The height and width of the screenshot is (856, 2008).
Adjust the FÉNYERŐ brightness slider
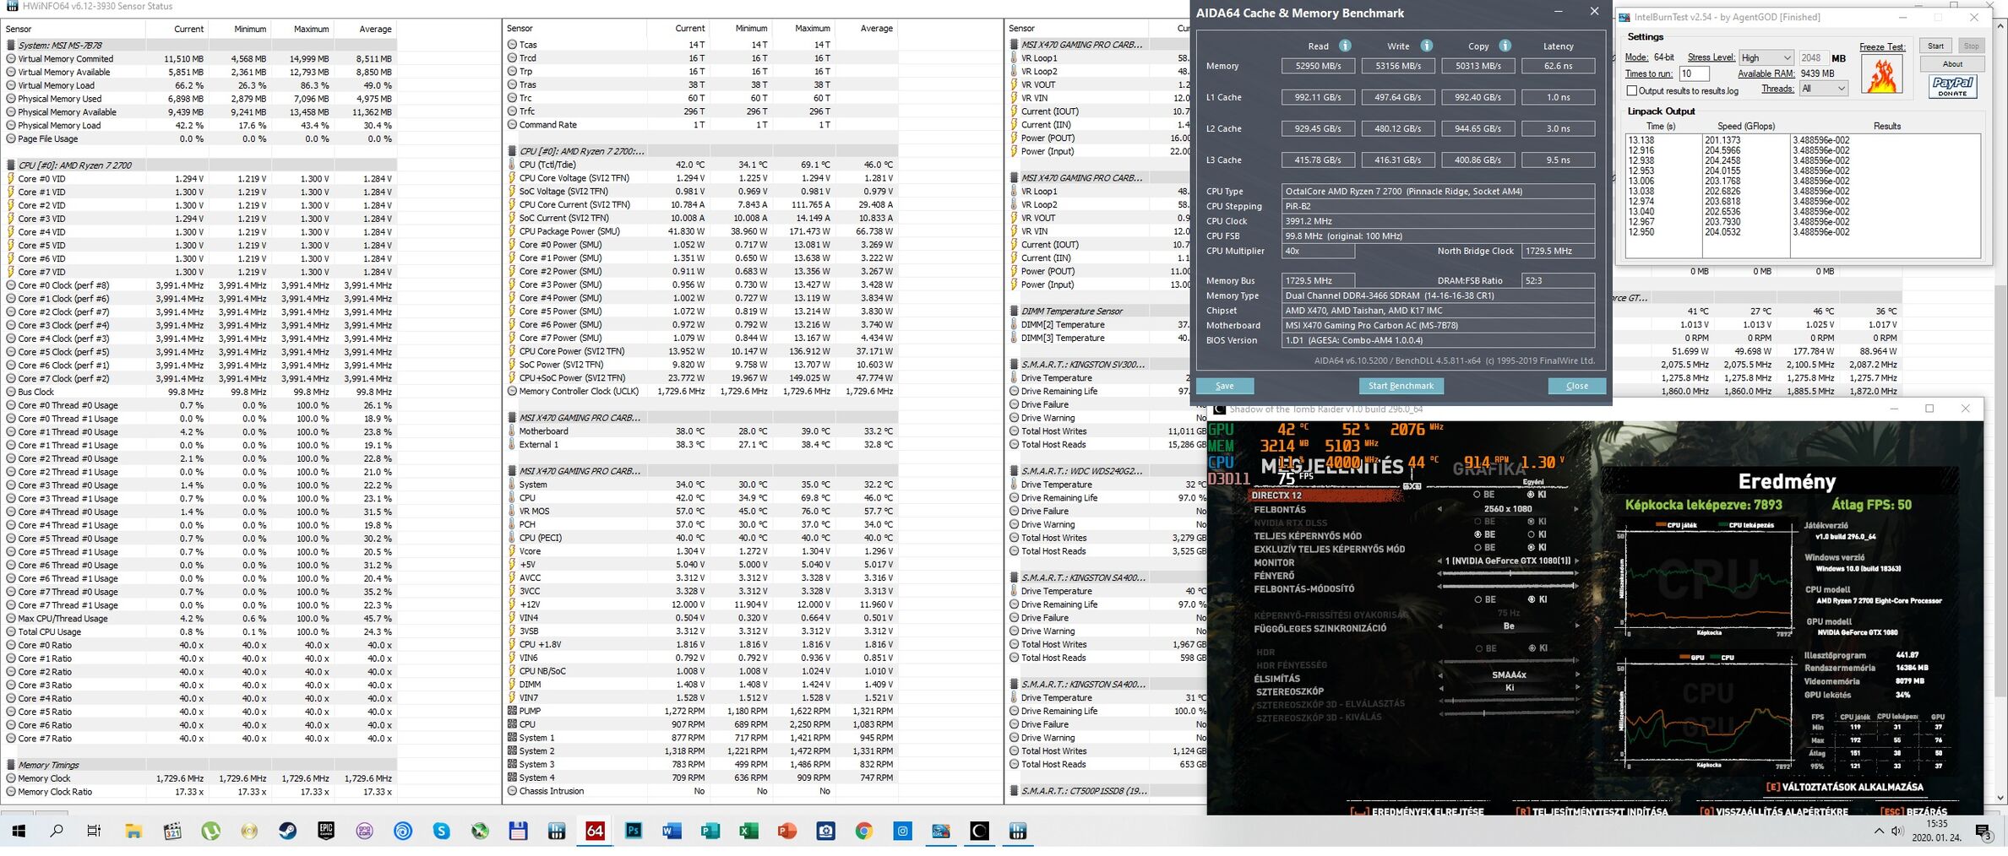click(1508, 574)
